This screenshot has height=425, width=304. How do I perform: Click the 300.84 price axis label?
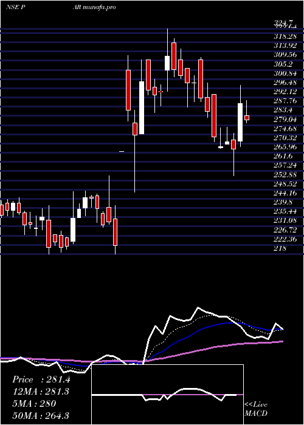click(x=285, y=73)
